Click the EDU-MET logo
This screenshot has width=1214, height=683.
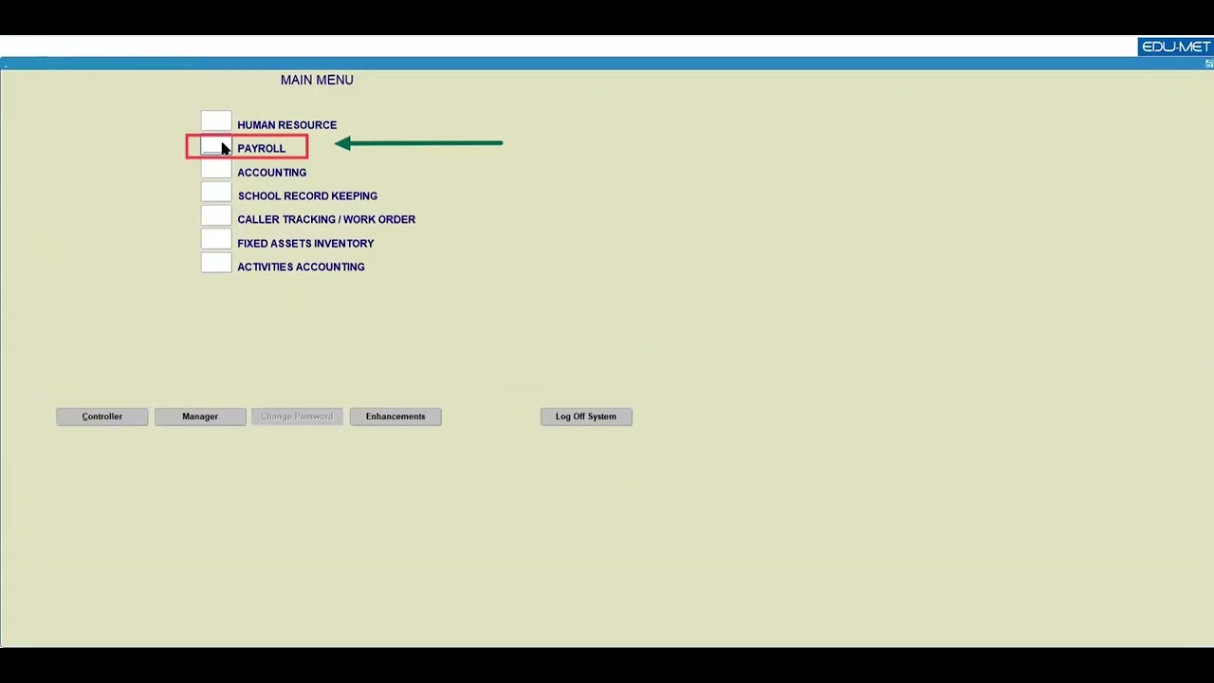[1175, 46]
